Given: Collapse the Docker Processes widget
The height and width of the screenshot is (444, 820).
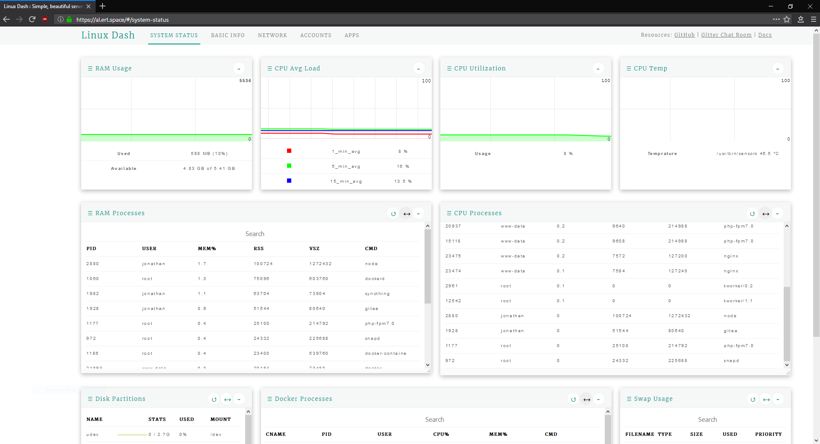Looking at the screenshot, I should click(598, 399).
